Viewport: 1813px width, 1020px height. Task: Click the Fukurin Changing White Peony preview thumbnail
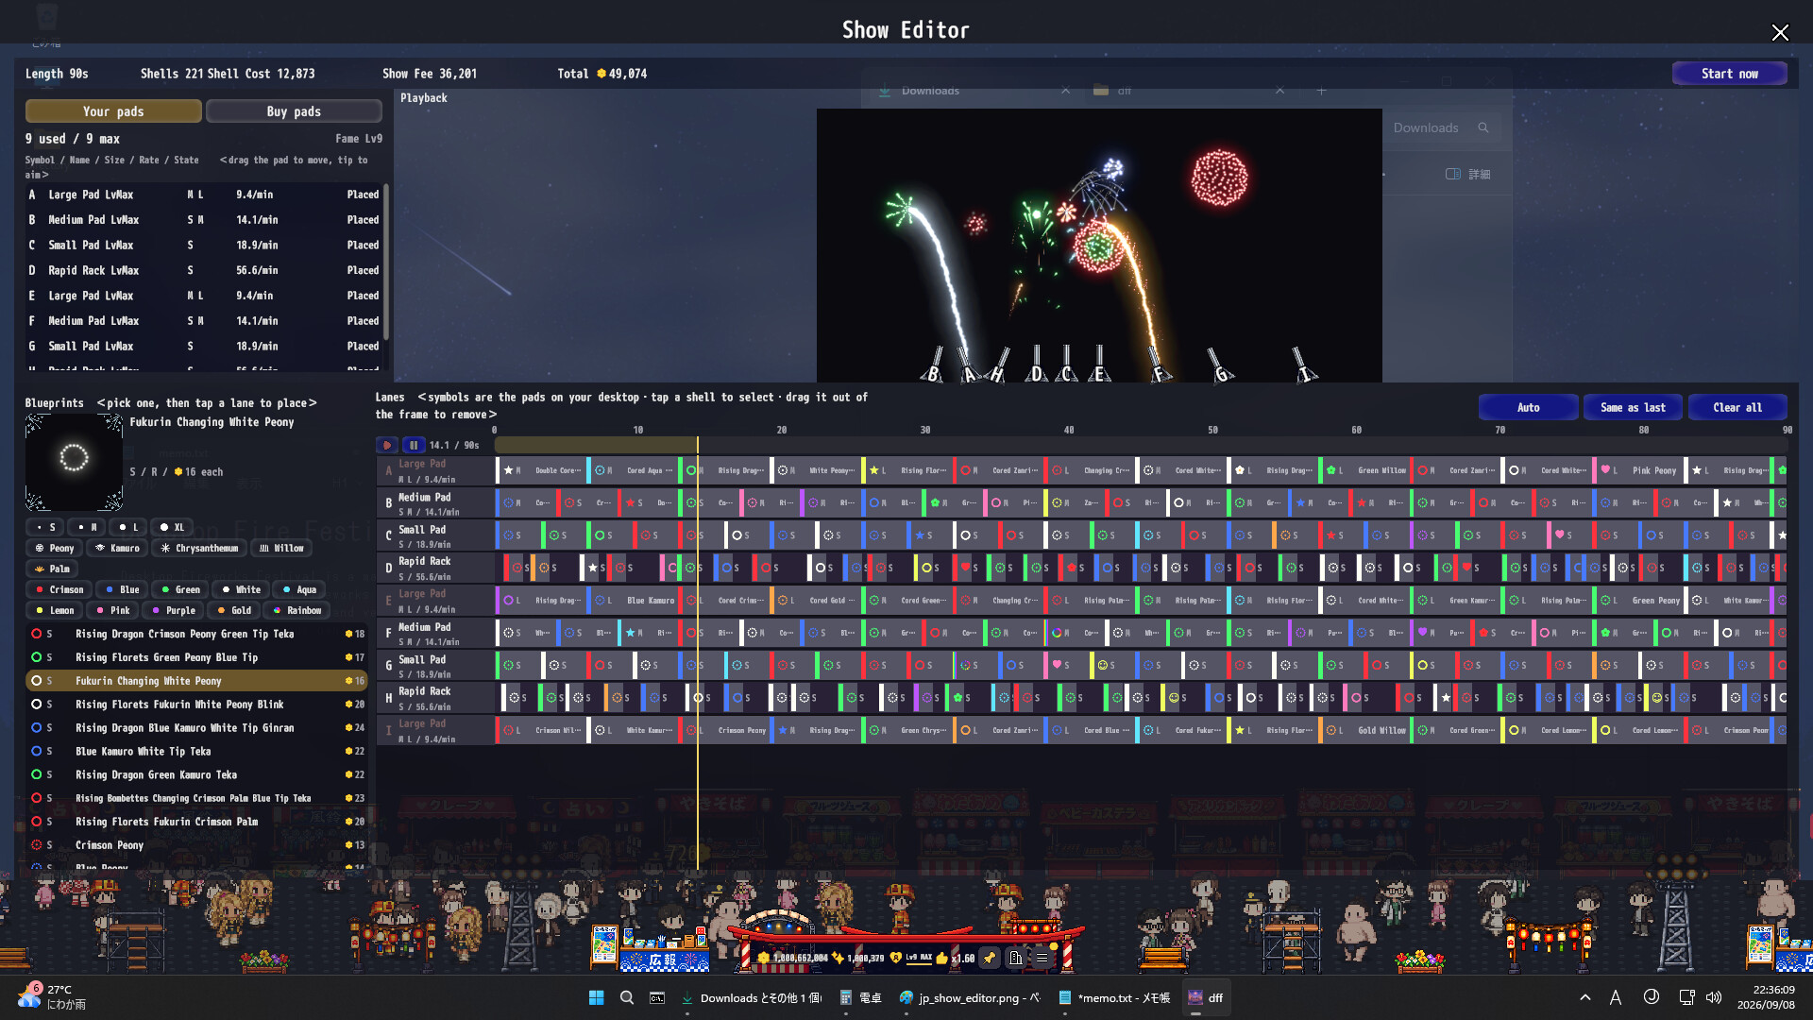(x=74, y=462)
